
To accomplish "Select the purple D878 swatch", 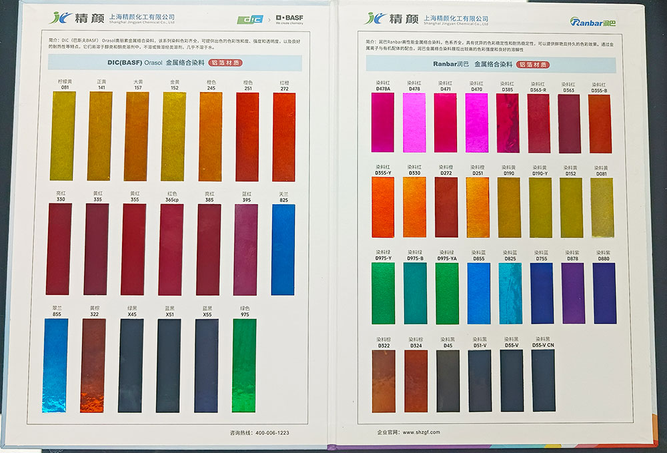I will click(573, 293).
